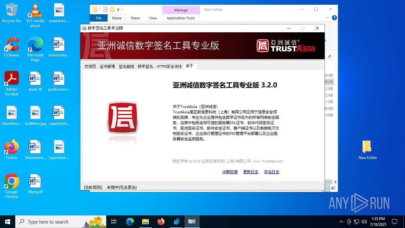Select the positionexc... Word document
The image size is (405, 228).
[x=59, y=81]
